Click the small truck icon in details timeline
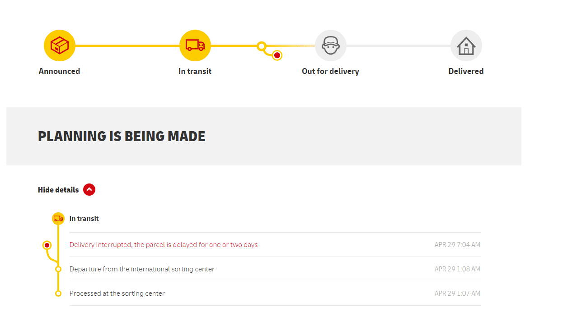Viewport: 572px width, 330px height. pos(58,219)
